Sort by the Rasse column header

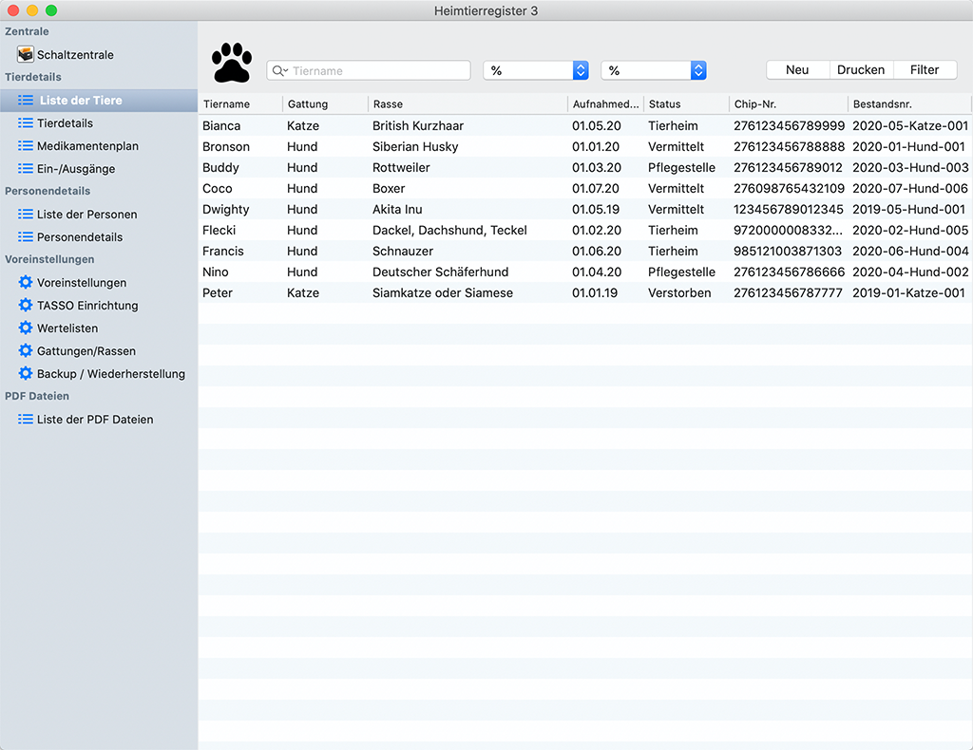tap(468, 104)
